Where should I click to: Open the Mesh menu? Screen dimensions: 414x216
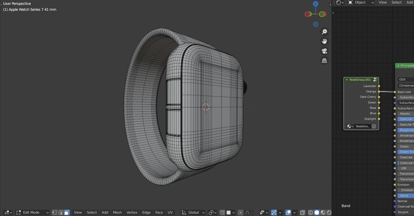[x=117, y=212]
